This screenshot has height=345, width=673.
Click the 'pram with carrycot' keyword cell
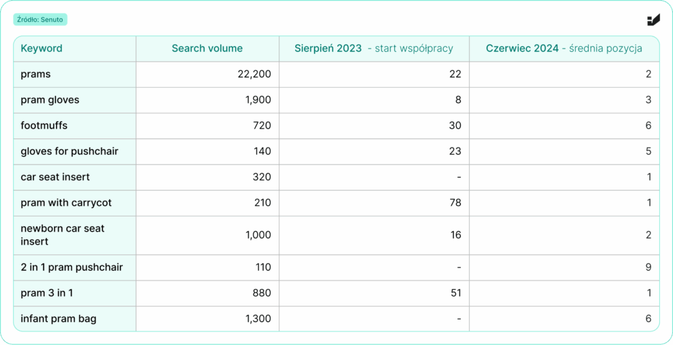(66, 203)
